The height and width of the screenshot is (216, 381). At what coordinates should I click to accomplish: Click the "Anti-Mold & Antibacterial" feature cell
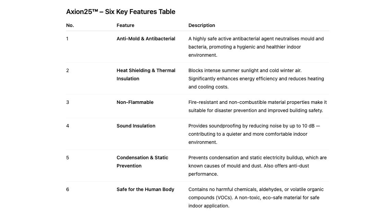point(146,39)
